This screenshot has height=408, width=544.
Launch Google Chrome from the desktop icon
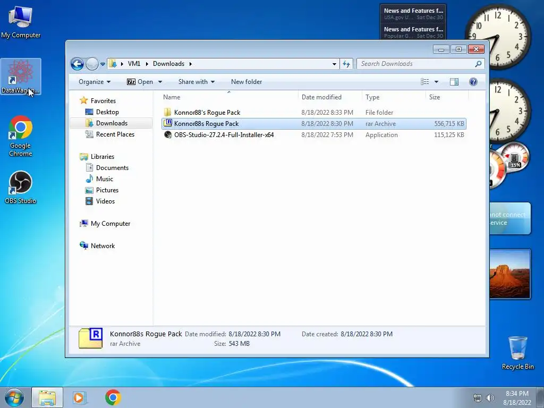pyautogui.click(x=21, y=135)
